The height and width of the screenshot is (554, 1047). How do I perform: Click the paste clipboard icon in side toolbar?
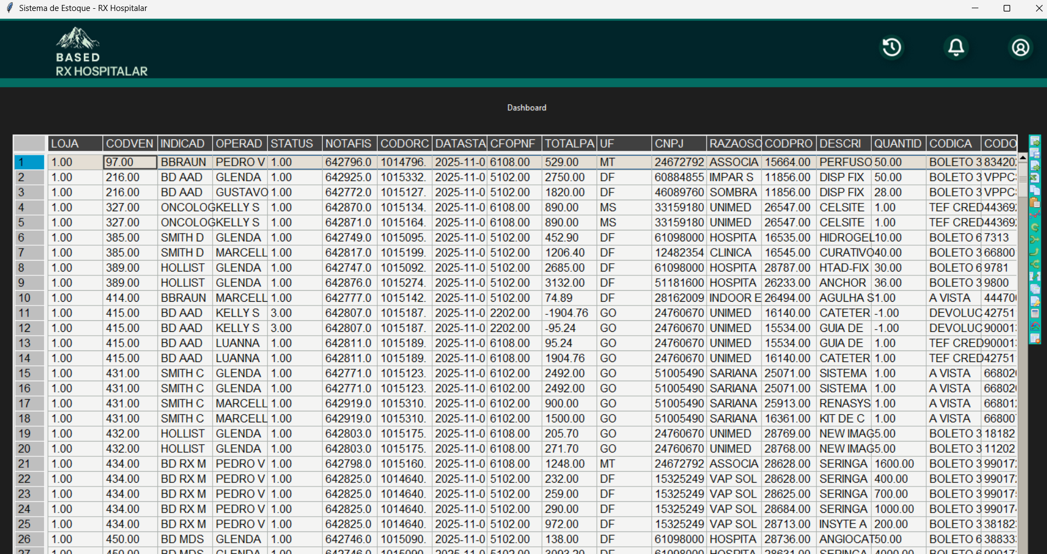tap(1035, 202)
